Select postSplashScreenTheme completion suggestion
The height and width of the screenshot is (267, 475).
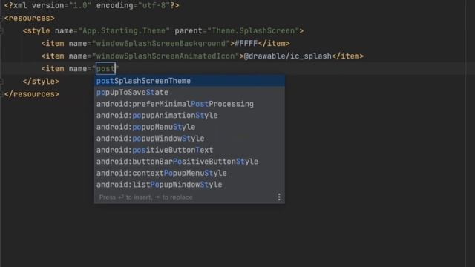pyautogui.click(x=189, y=81)
